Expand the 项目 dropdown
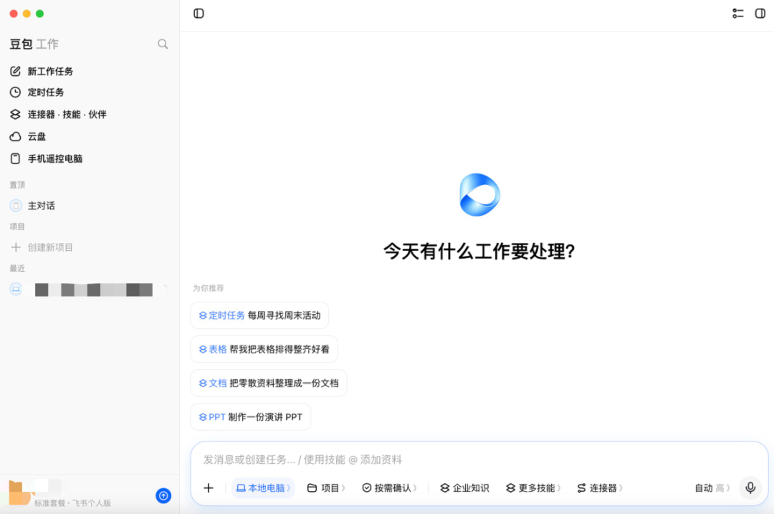Viewport: 774px width, 514px height. pos(326,487)
